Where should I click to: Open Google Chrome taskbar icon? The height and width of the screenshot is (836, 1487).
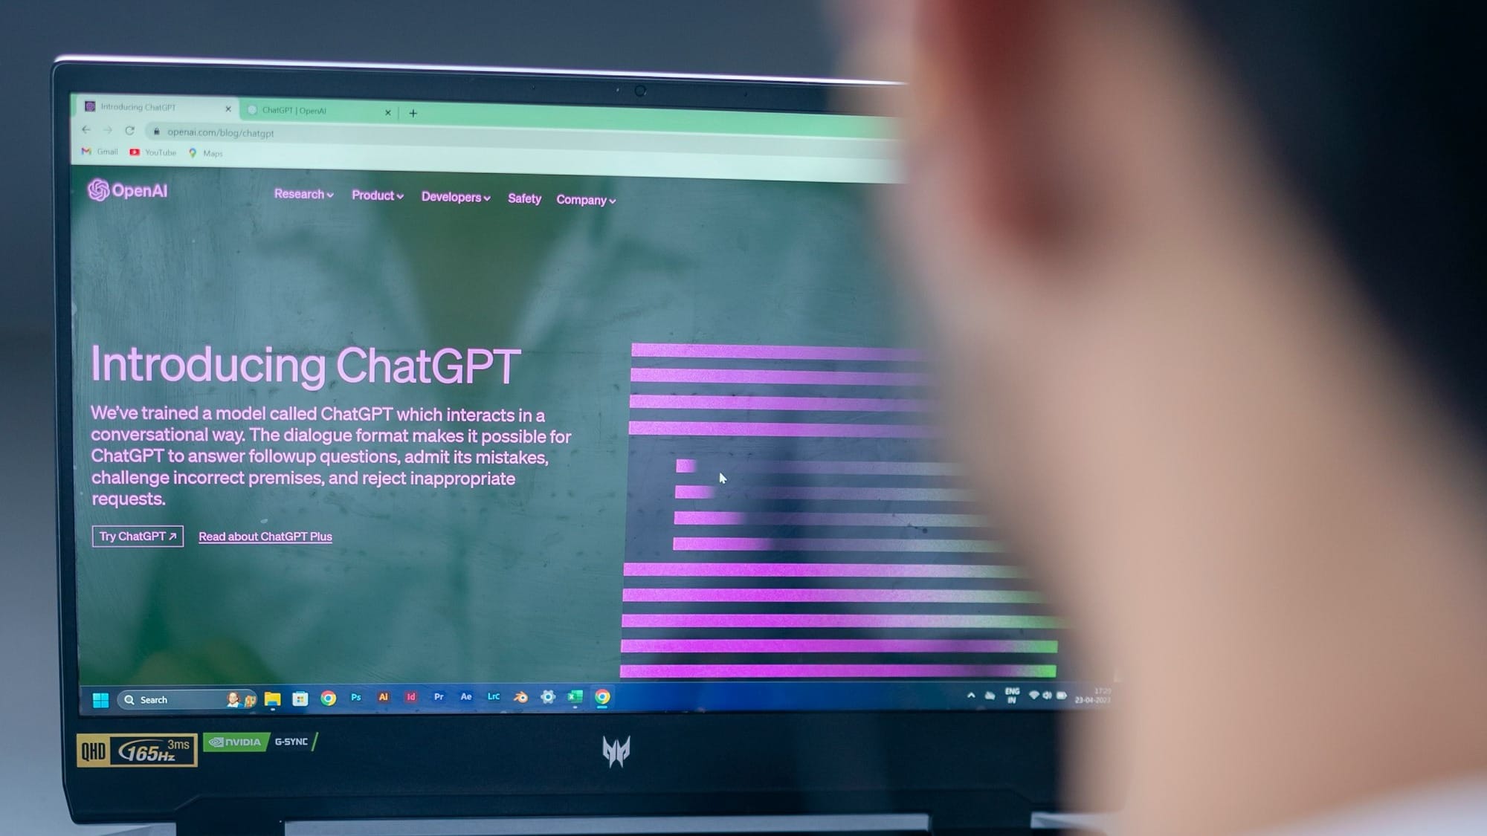[328, 697]
